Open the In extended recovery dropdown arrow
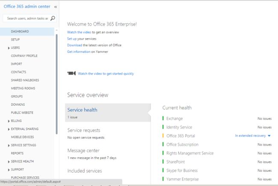Screen dimensions: 278x186 tap(269, 136)
